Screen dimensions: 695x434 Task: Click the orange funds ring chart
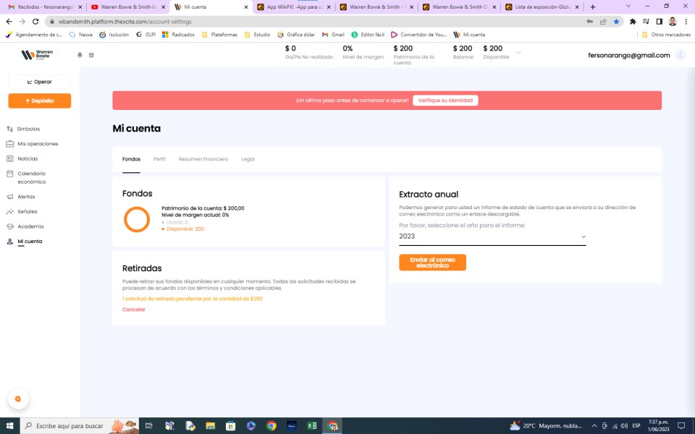click(x=137, y=219)
